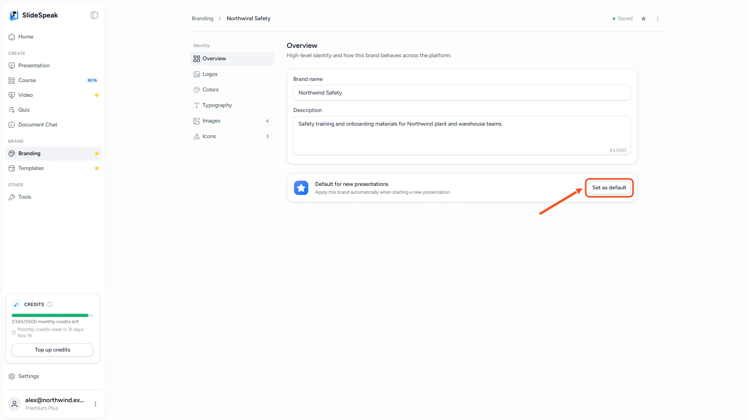The height and width of the screenshot is (420, 748).
Task: Open the Presentation creator
Action: point(54,65)
